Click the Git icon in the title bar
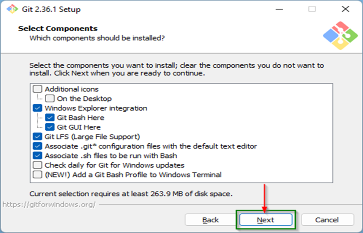The height and width of the screenshot is (233, 363). (x=11, y=9)
